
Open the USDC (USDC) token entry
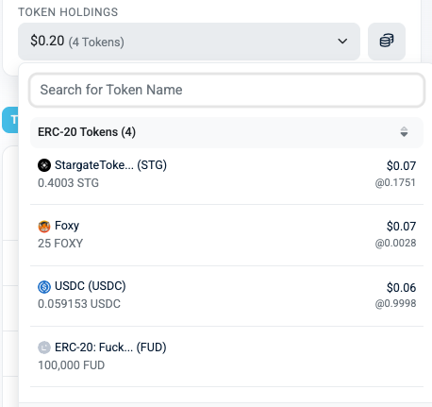coord(226,296)
